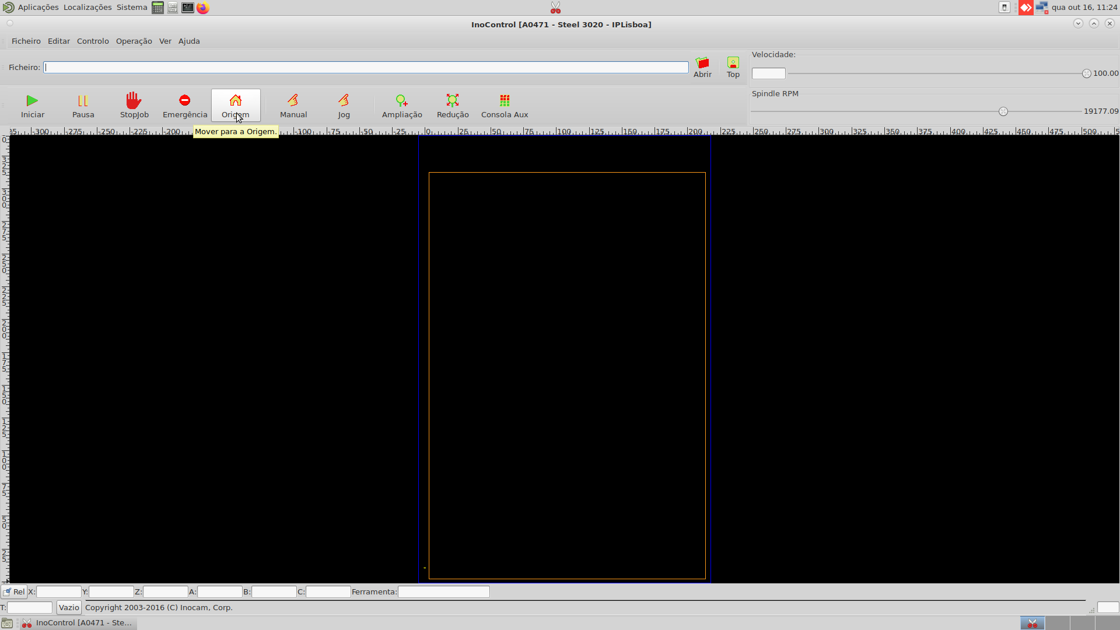The image size is (1120, 630).
Task: Select the Jog tool icon
Action: [344, 100]
